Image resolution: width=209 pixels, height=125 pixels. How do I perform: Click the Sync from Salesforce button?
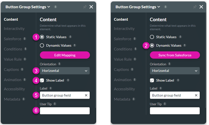[x=175, y=55]
